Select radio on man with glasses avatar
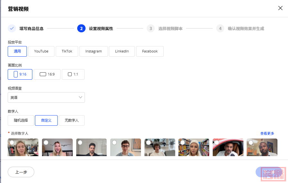The height and width of the screenshot is (183, 288). (114, 142)
